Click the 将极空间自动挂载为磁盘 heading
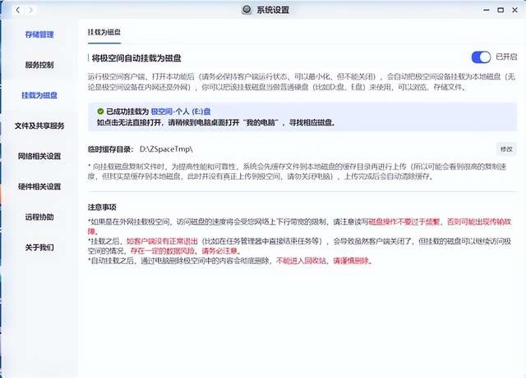Viewport: 526px width, 378px height. click(136, 58)
